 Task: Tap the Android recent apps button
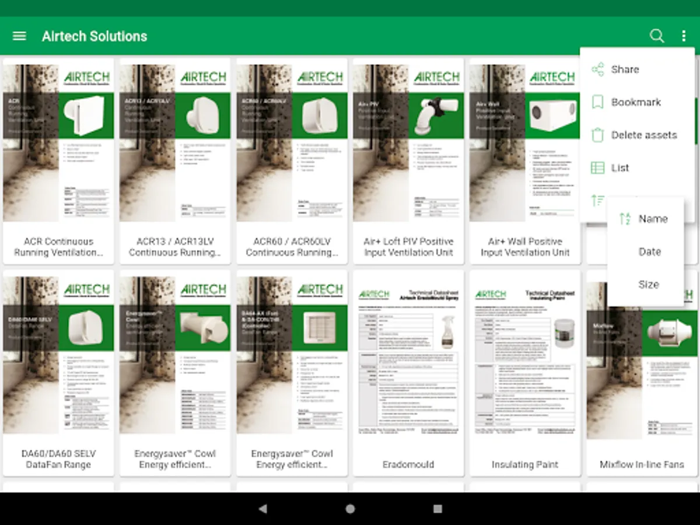coord(437,509)
